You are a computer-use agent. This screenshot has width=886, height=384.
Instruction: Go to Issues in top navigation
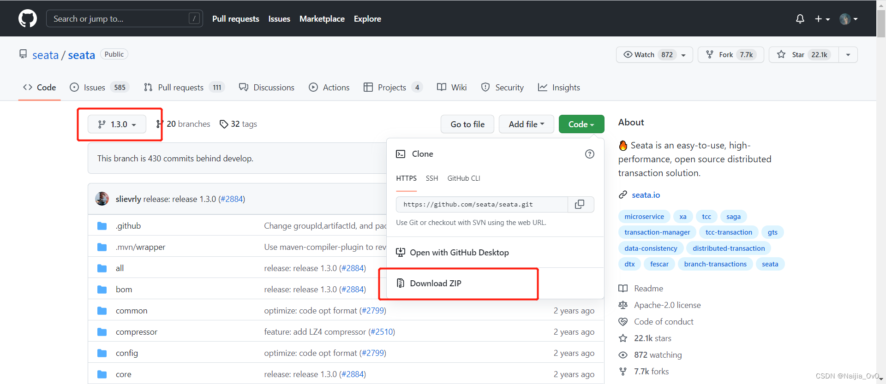279,19
